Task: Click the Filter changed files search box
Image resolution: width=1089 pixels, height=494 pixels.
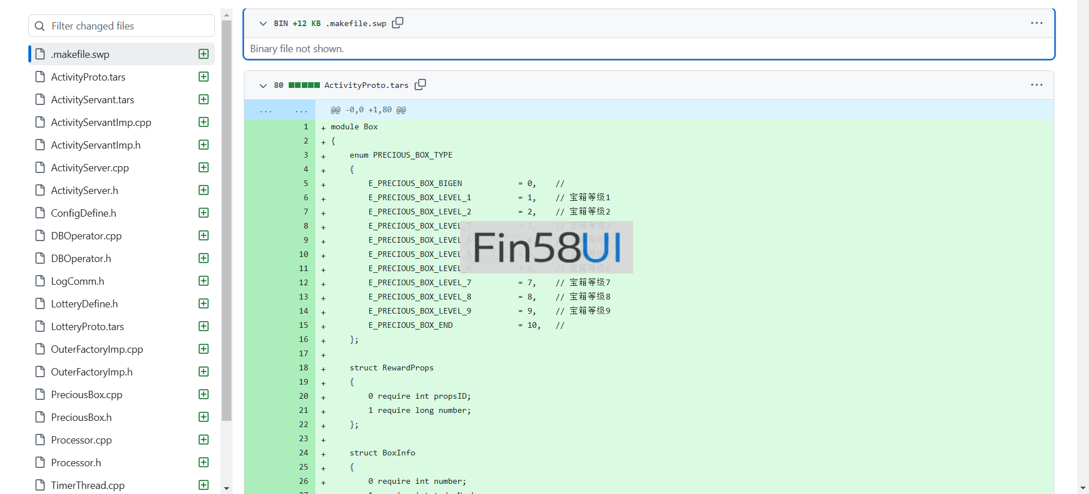Action: point(121,26)
